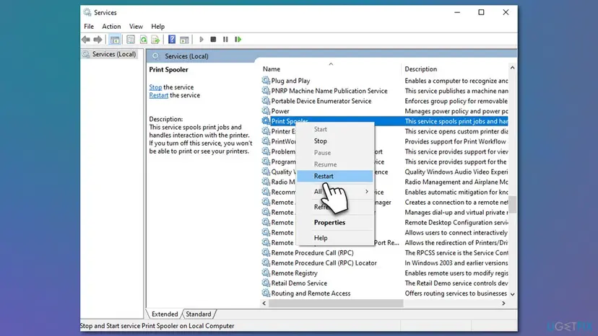Image resolution: width=598 pixels, height=336 pixels.
Task: Click the horizontal scrollbar right arrow
Action: pyautogui.click(x=503, y=304)
